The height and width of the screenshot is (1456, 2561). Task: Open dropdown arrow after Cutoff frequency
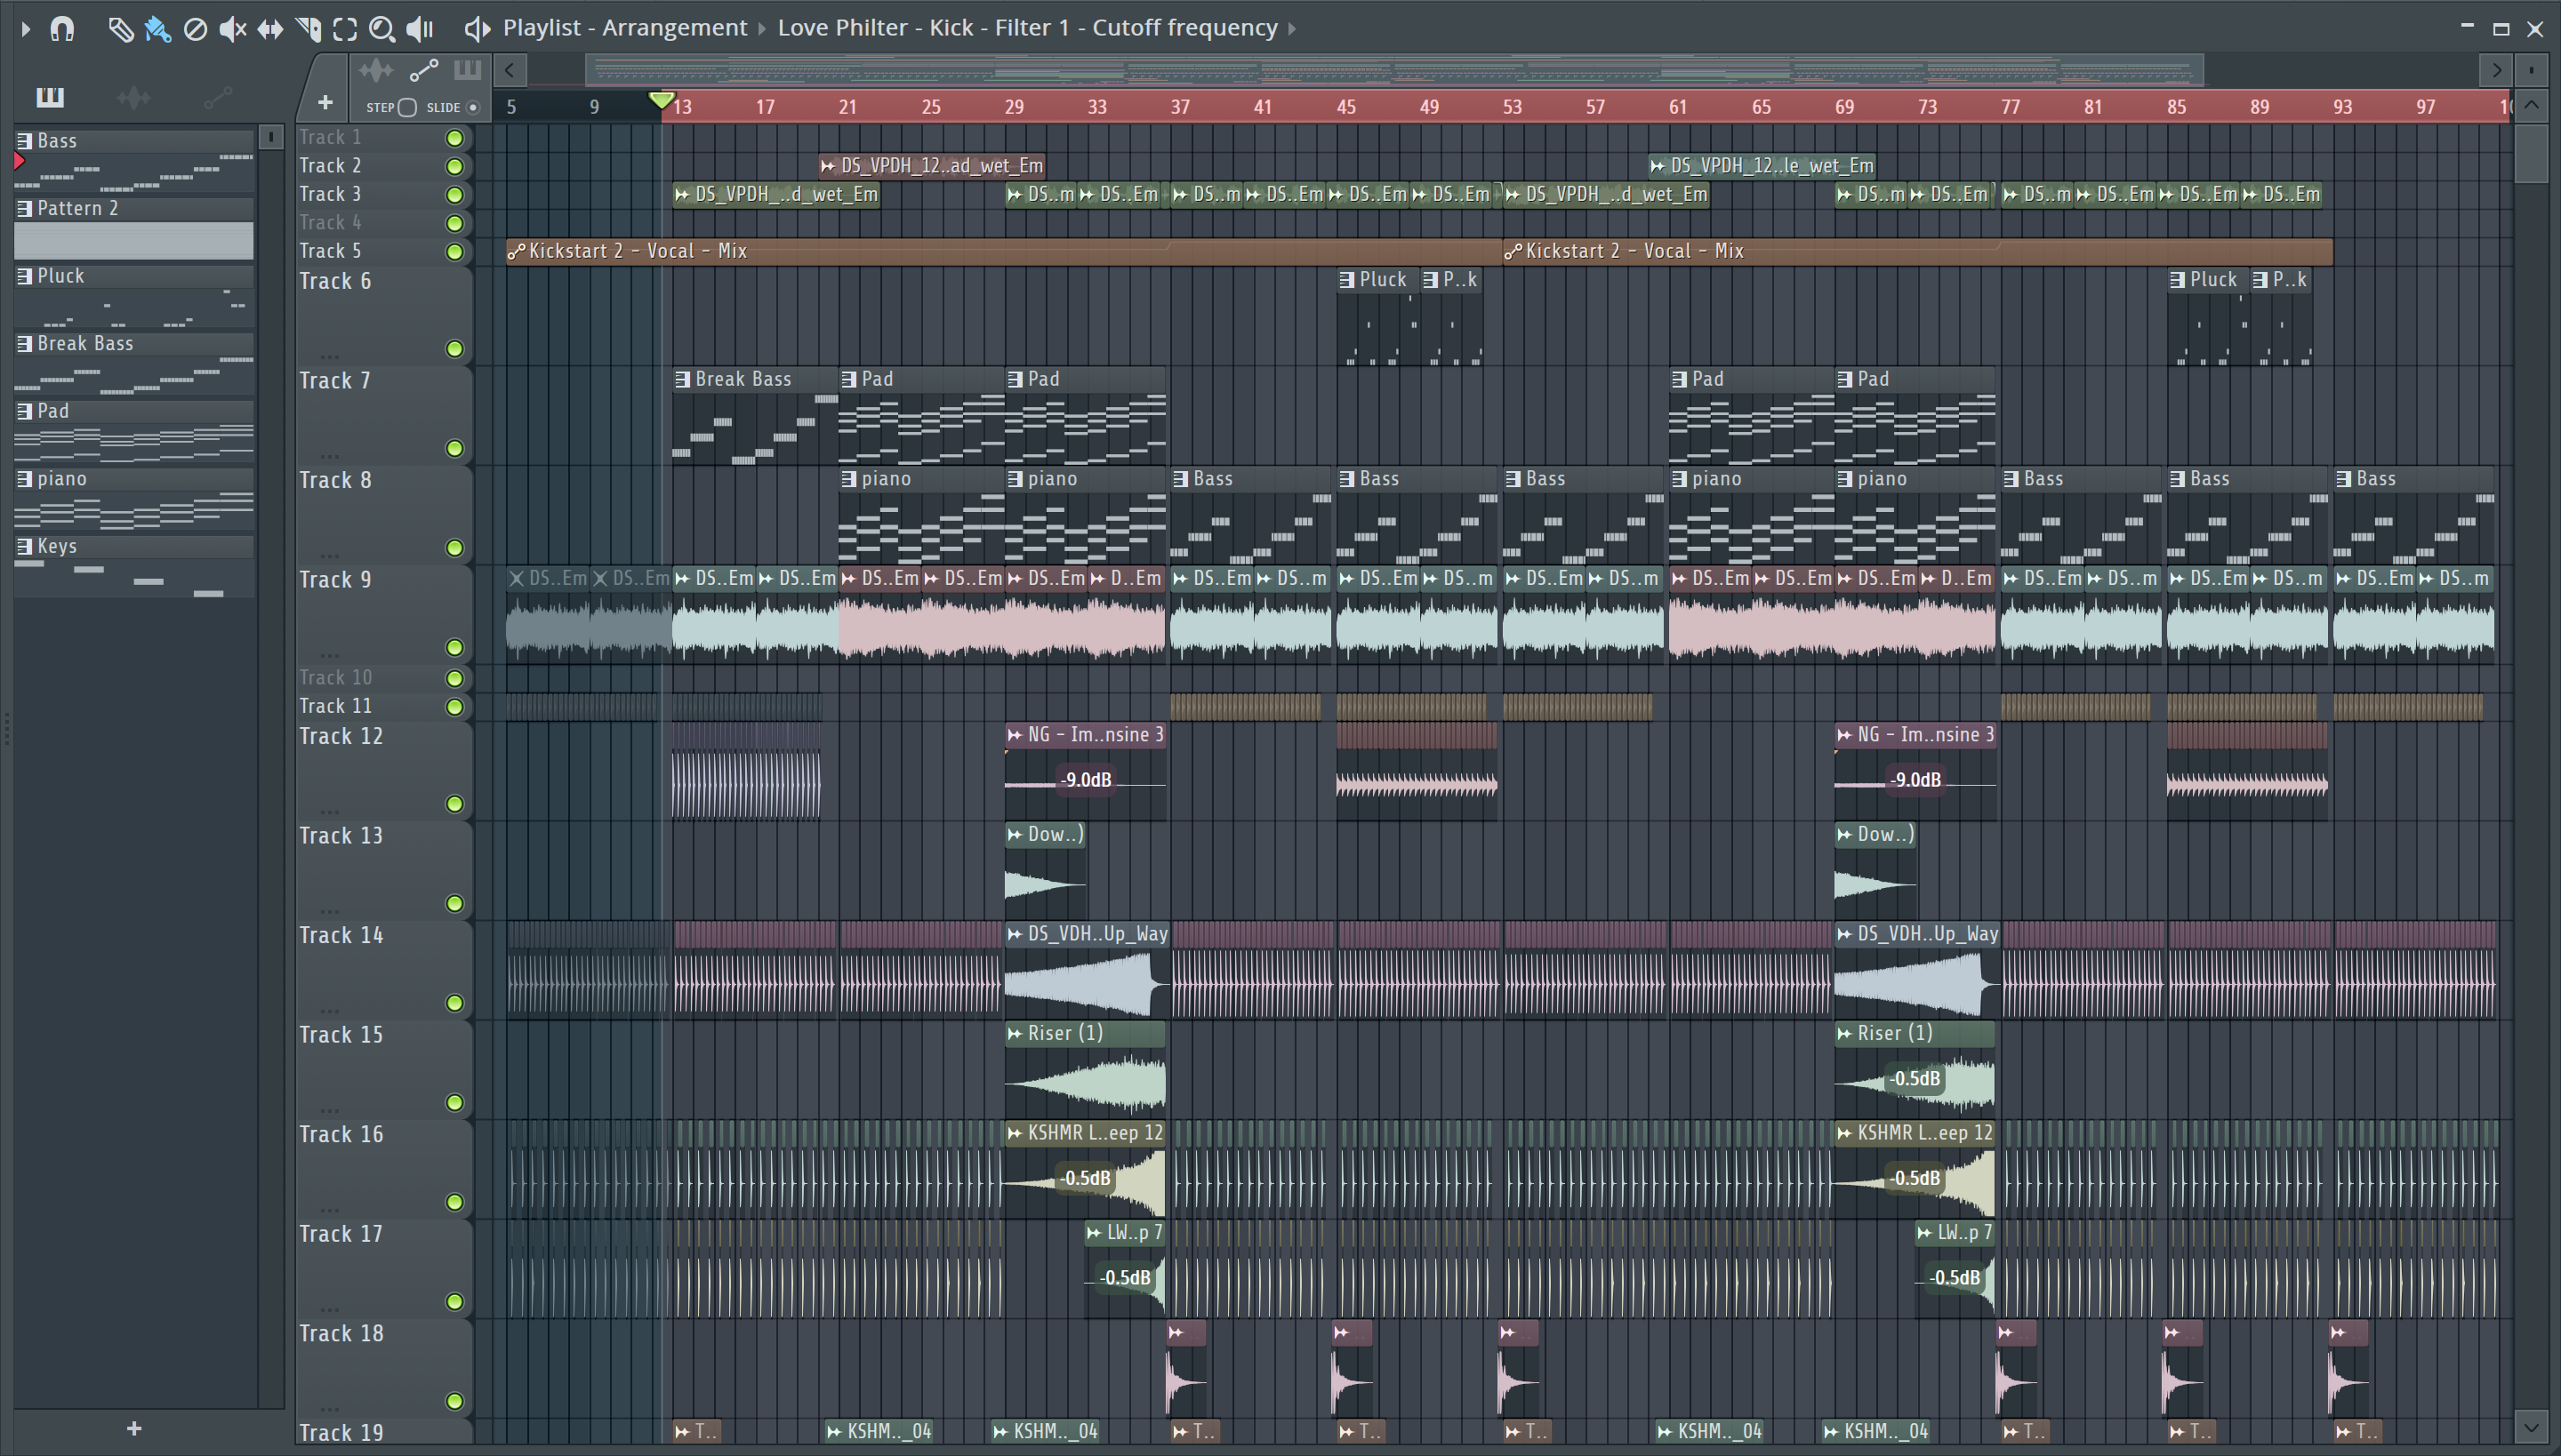[x=1293, y=29]
